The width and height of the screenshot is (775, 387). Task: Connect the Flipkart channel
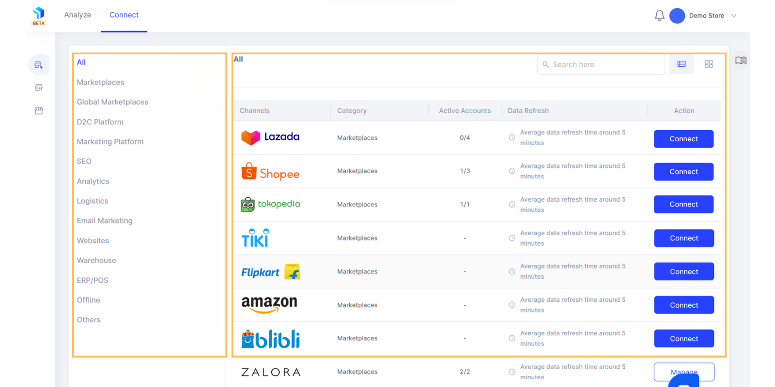click(684, 271)
